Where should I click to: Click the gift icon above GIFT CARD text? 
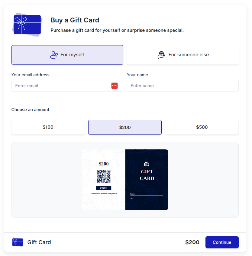pyautogui.click(x=147, y=164)
